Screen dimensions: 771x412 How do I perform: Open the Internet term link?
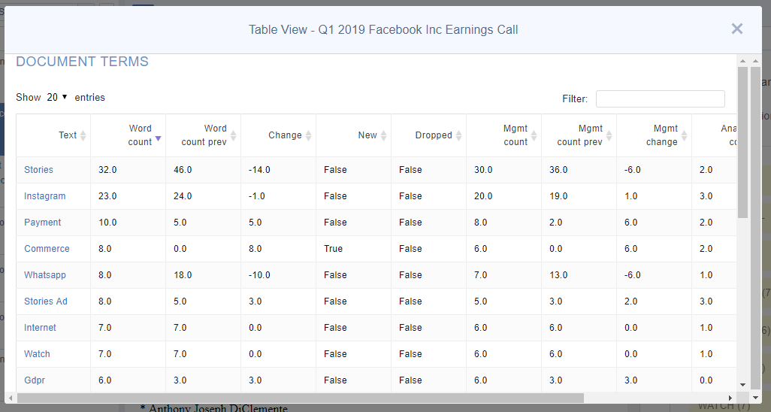click(40, 328)
